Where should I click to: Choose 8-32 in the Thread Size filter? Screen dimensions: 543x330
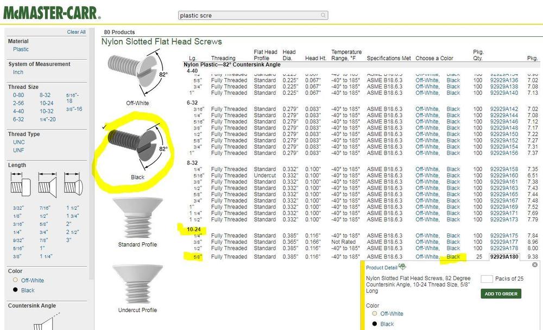[x=45, y=95]
